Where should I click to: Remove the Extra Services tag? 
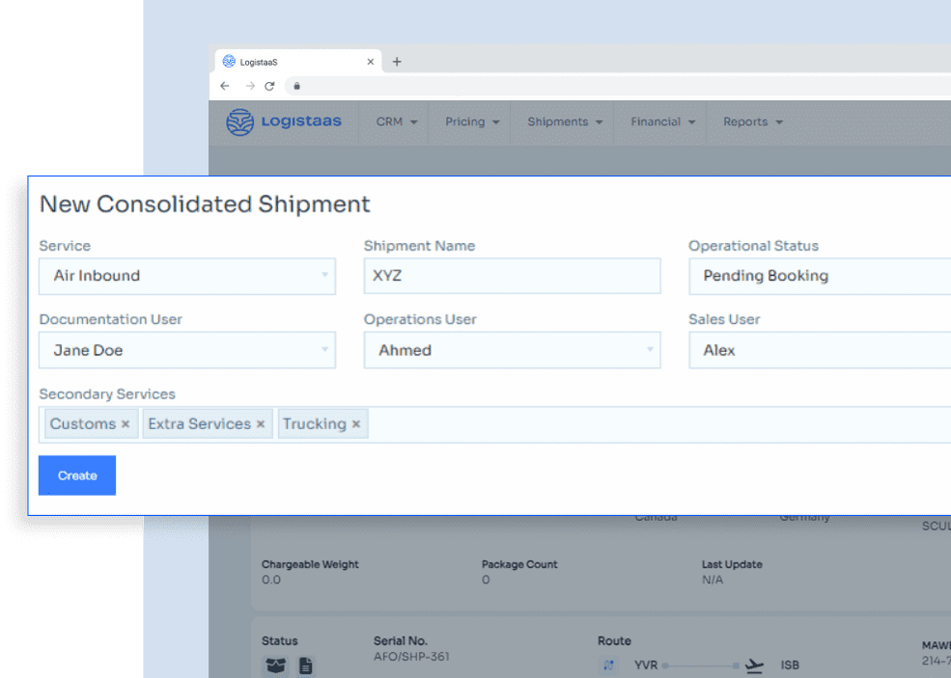click(x=260, y=424)
